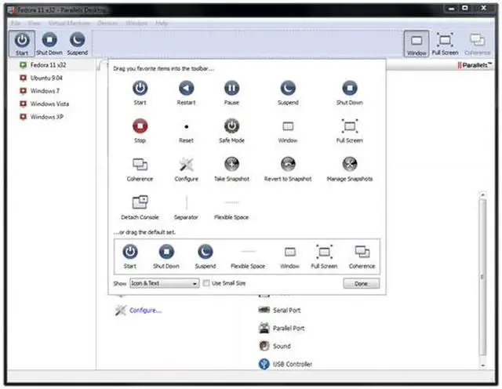Click Shut Down in the main toolbar
Screen dimensions: 502x389
49,44
